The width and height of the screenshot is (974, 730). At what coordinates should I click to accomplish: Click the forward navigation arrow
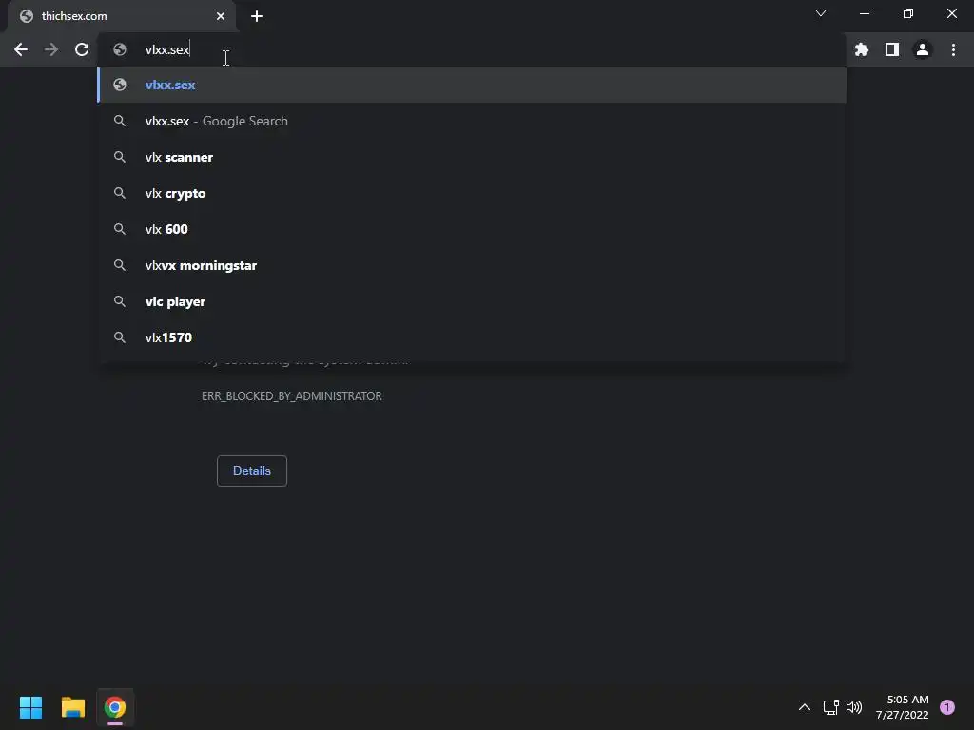[51, 49]
